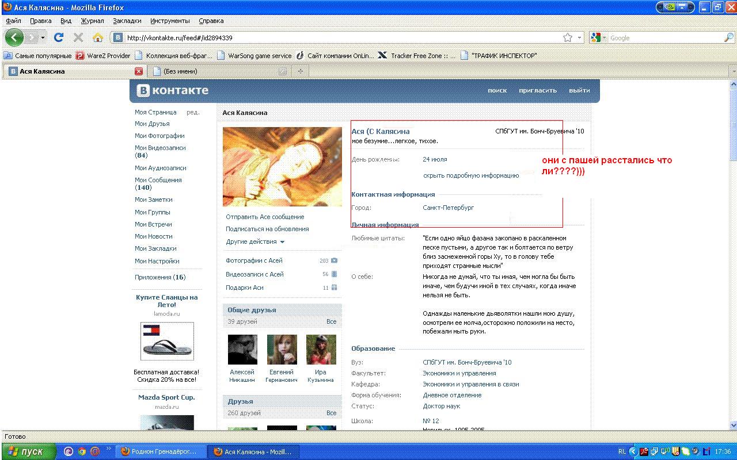Open Евгений Германович's avatar

(x=282, y=350)
